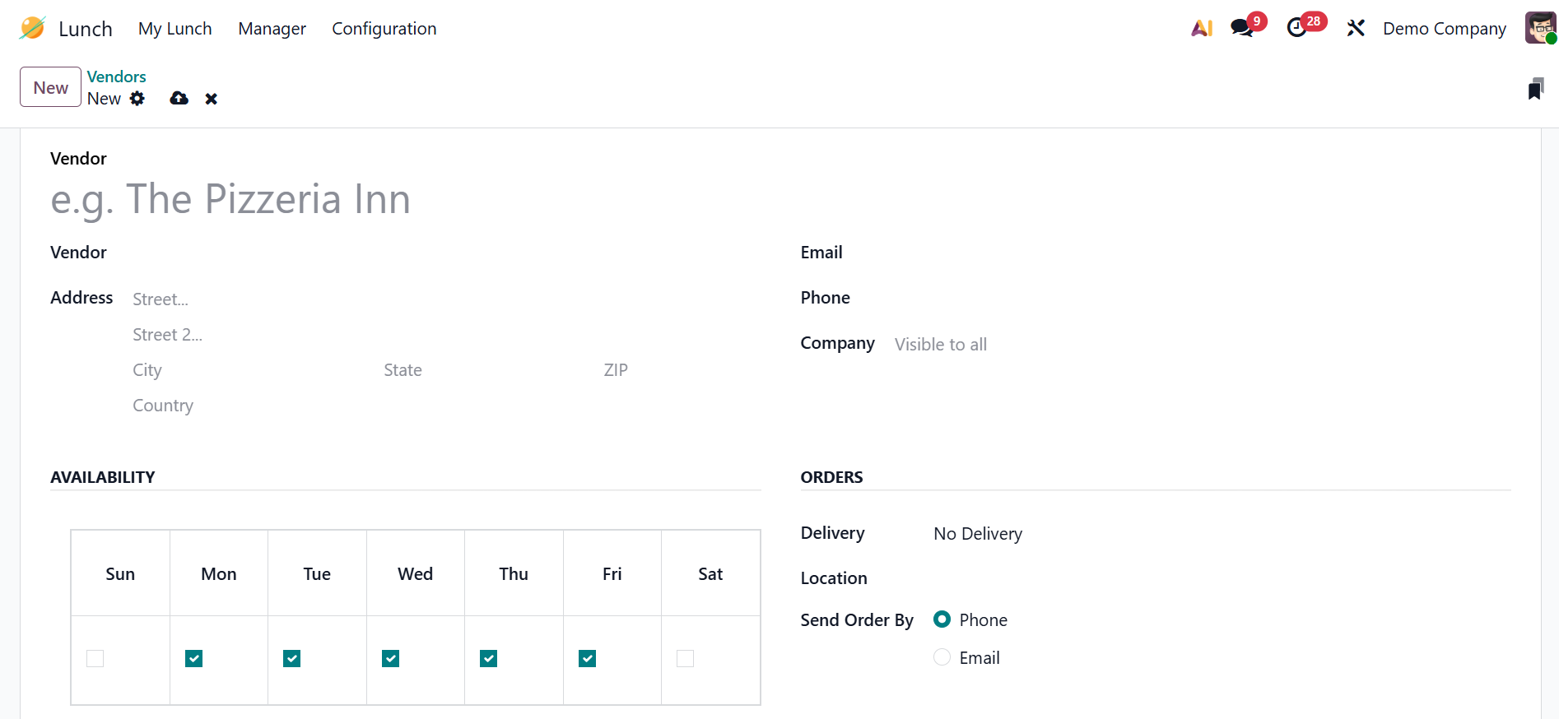Image resolution: width=1559 pixels, height=719 pixels.
Task: Save record with the cloud upload icon
Action: click(x=179, y=99)
